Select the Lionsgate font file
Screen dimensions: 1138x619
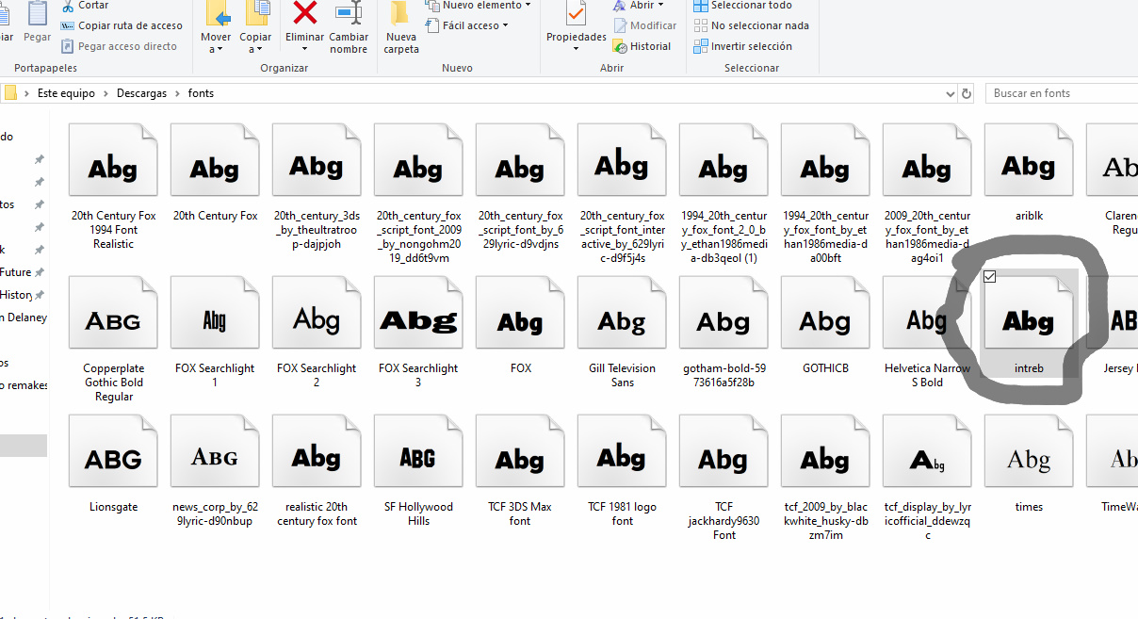point(114,465)
